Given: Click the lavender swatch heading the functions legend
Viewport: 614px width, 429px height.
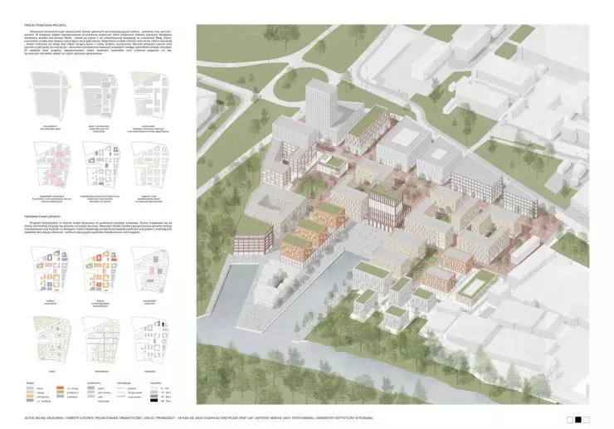Looking at the screenshot, I should tap(30, 388).
